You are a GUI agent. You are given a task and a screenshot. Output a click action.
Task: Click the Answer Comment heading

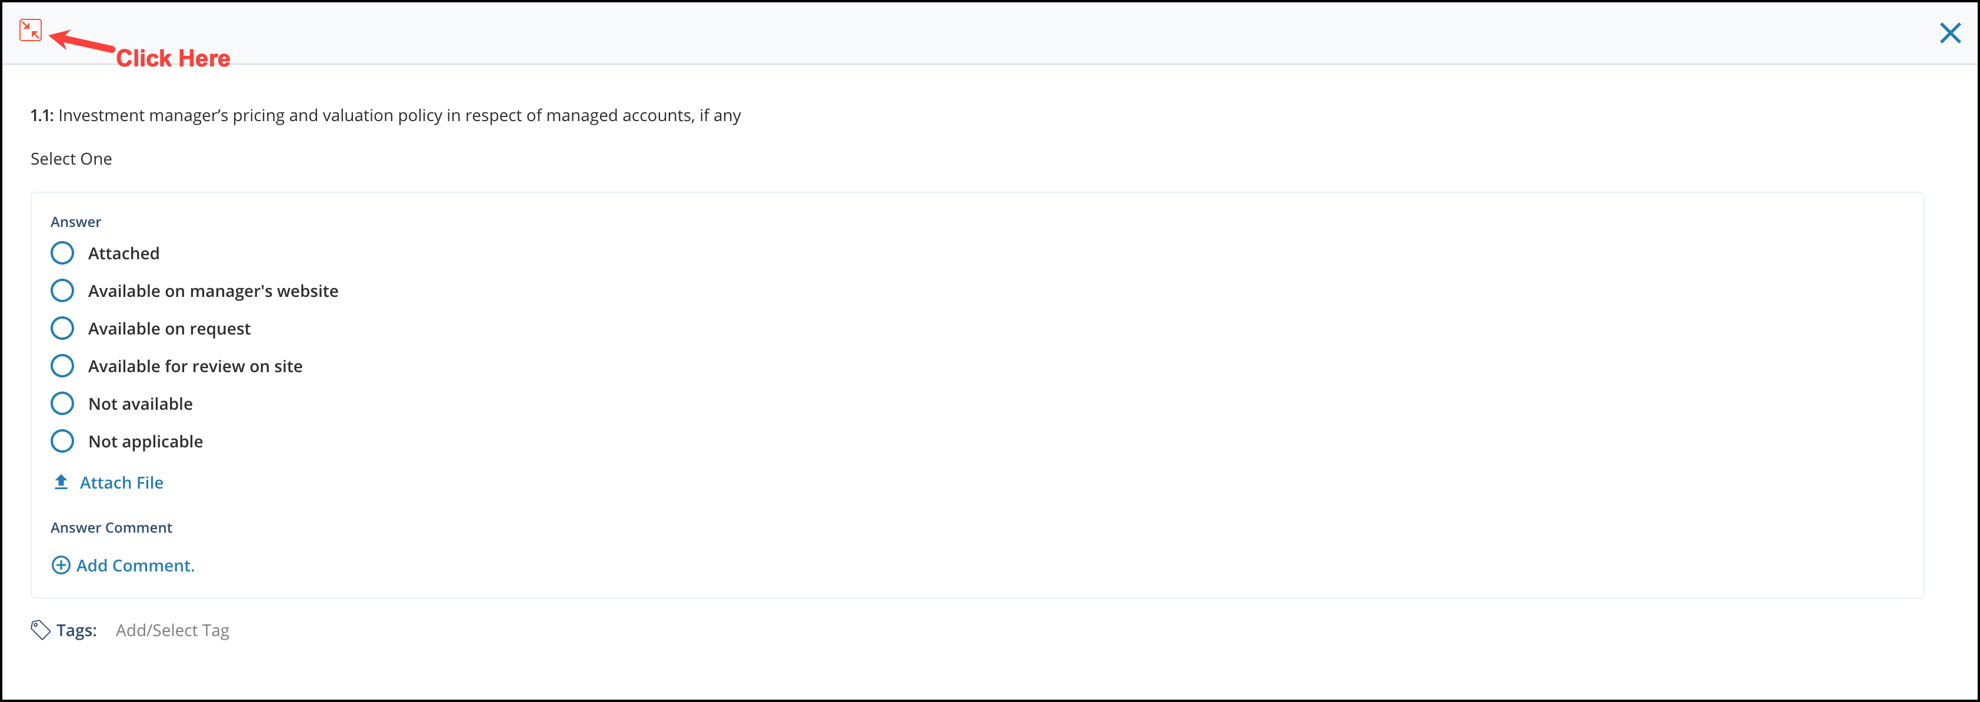point(111,527)
